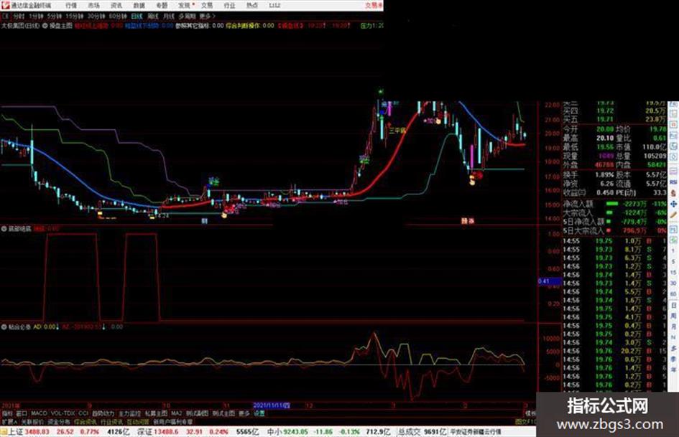Select daily period 日 in right sidebar
Viewport: 679px width, 437px height.
pyautogui.click(x=673, y=306)
